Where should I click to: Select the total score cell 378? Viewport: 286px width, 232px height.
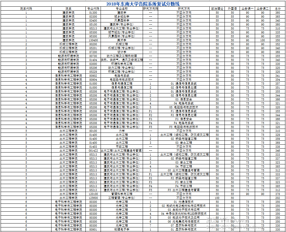point(278,194)
